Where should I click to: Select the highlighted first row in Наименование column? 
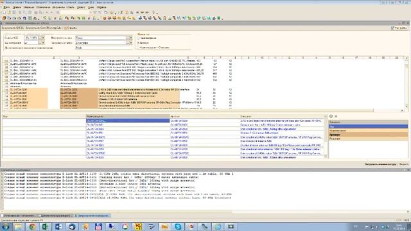[128, 121]
